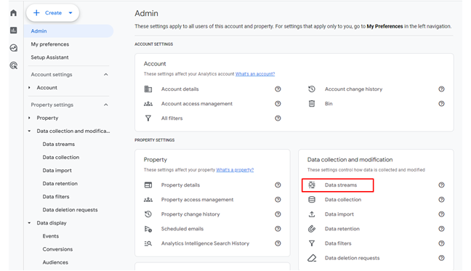Select Data filters in the sidebar
The height and width of the screenshot is (271, 471).
[56, 197]
